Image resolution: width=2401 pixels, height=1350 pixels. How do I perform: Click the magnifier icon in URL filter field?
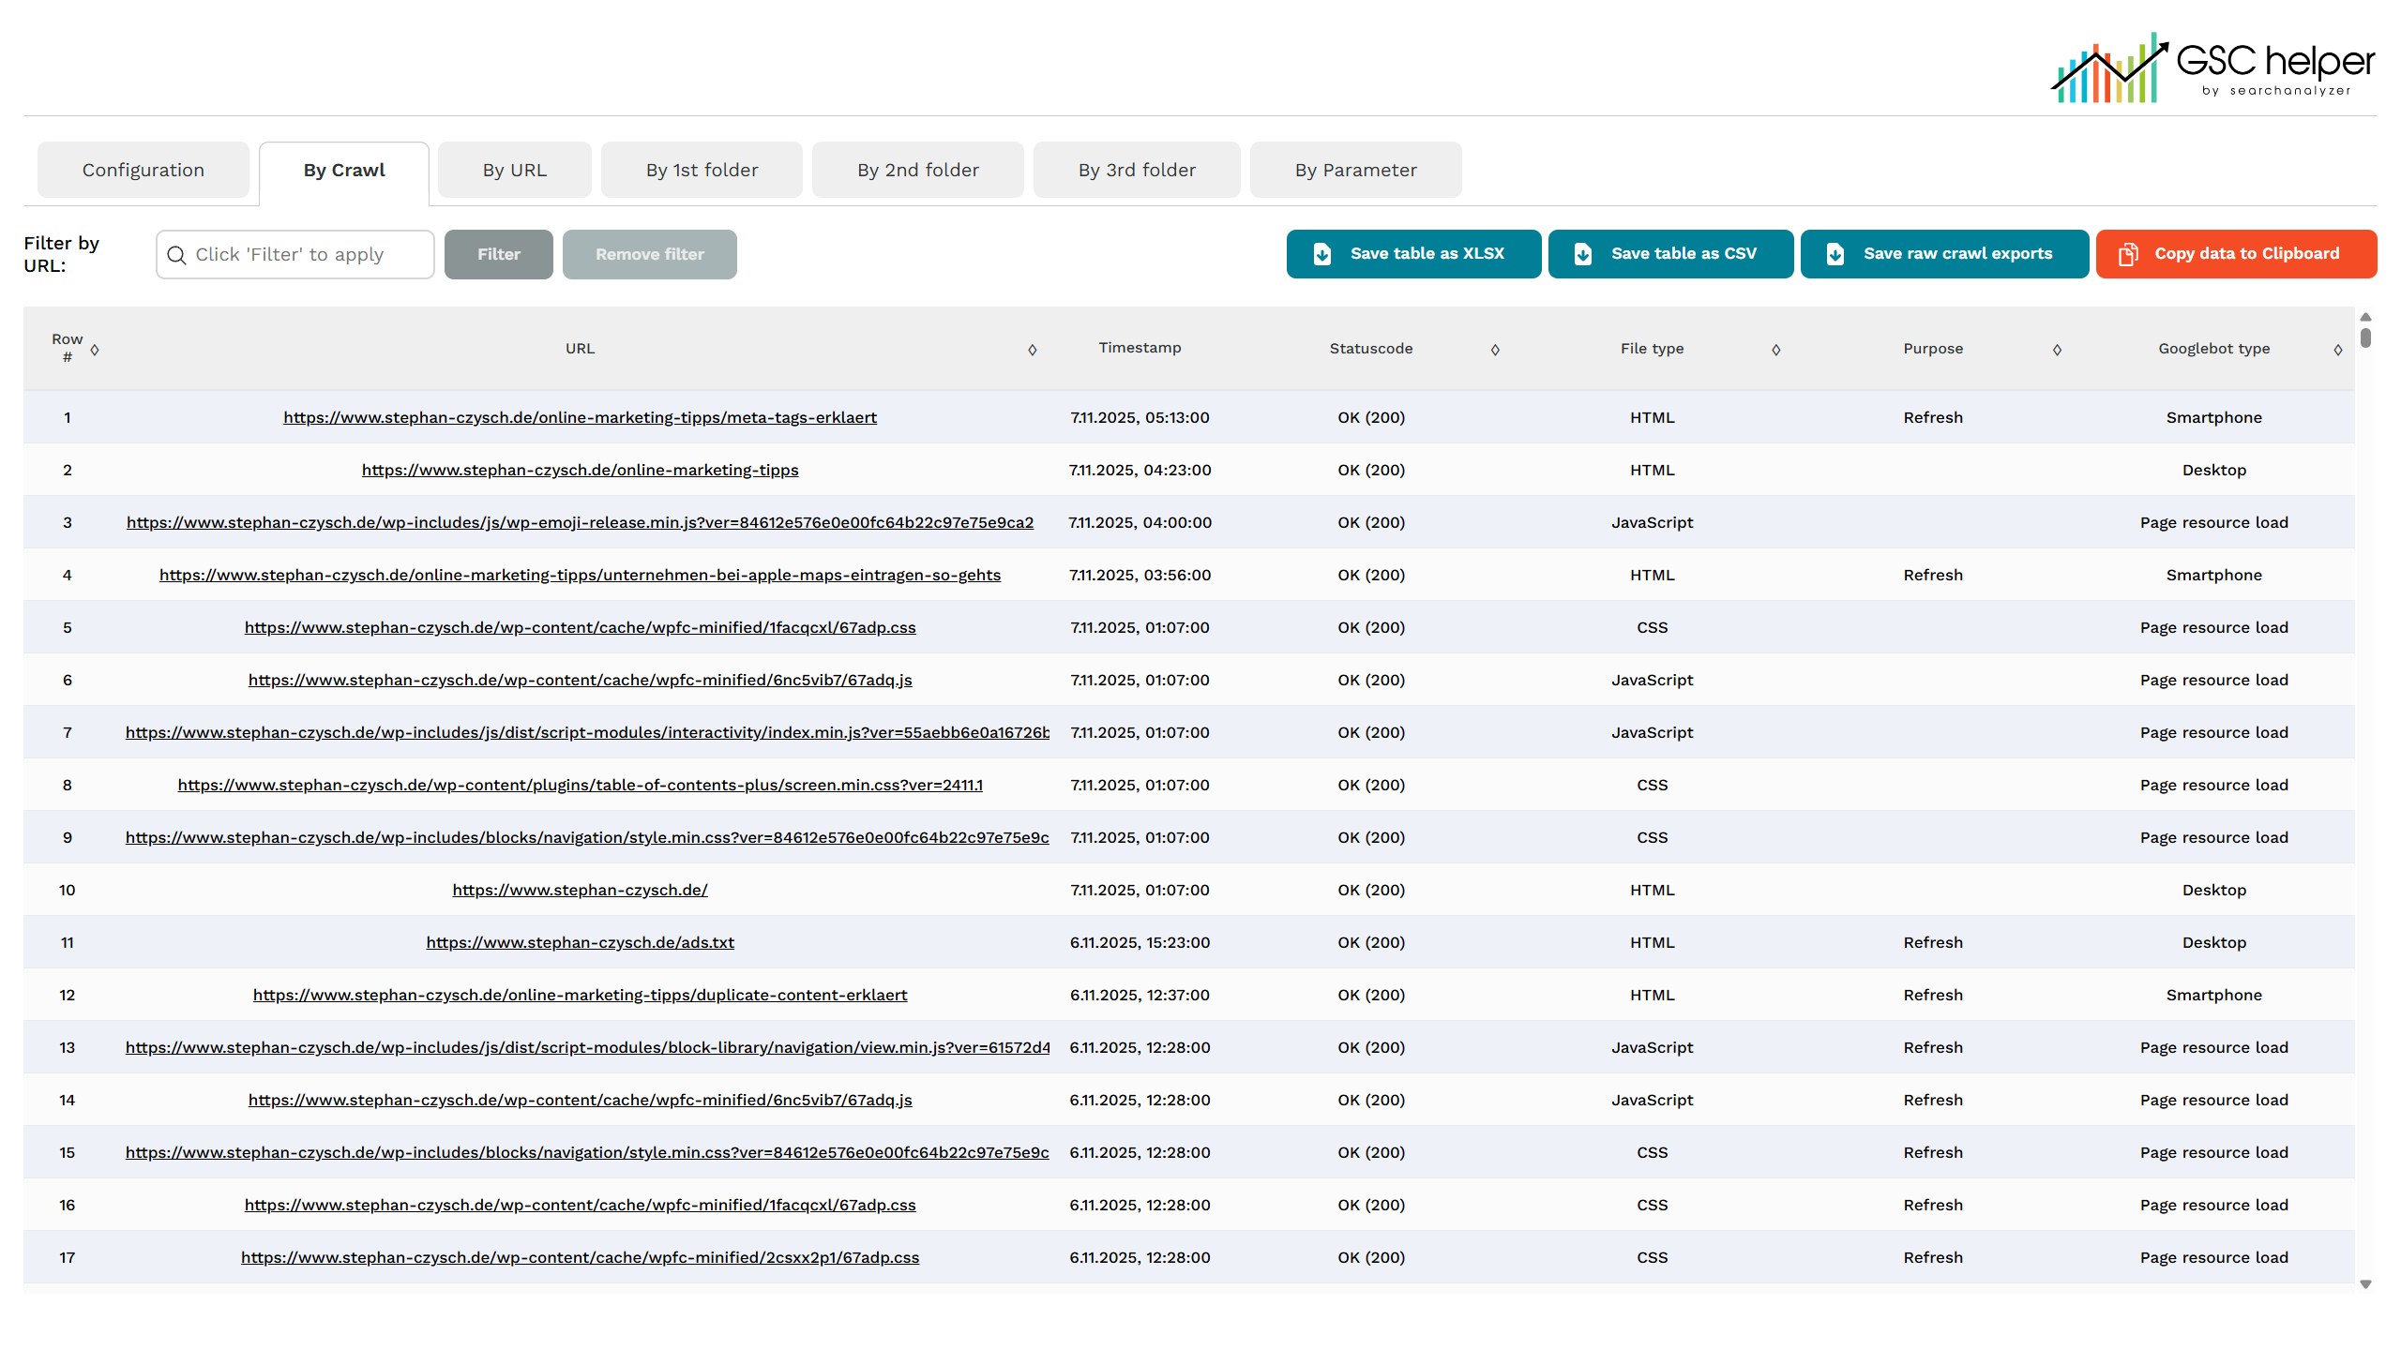click(x=176, y=255)
